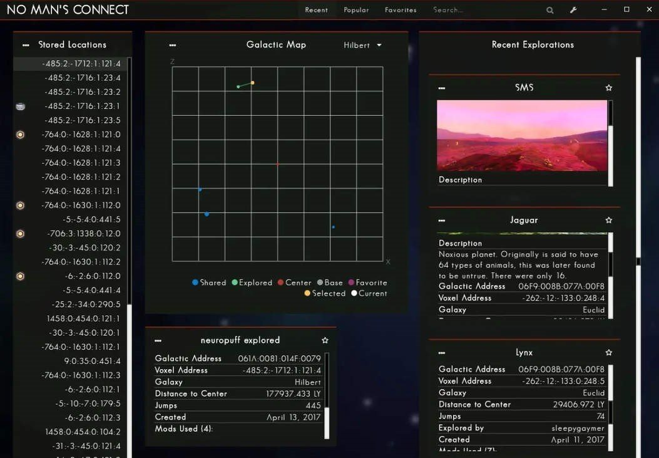
Task: Select stored location 1458:0:454:0:121:1
Action: pos(70,319)
